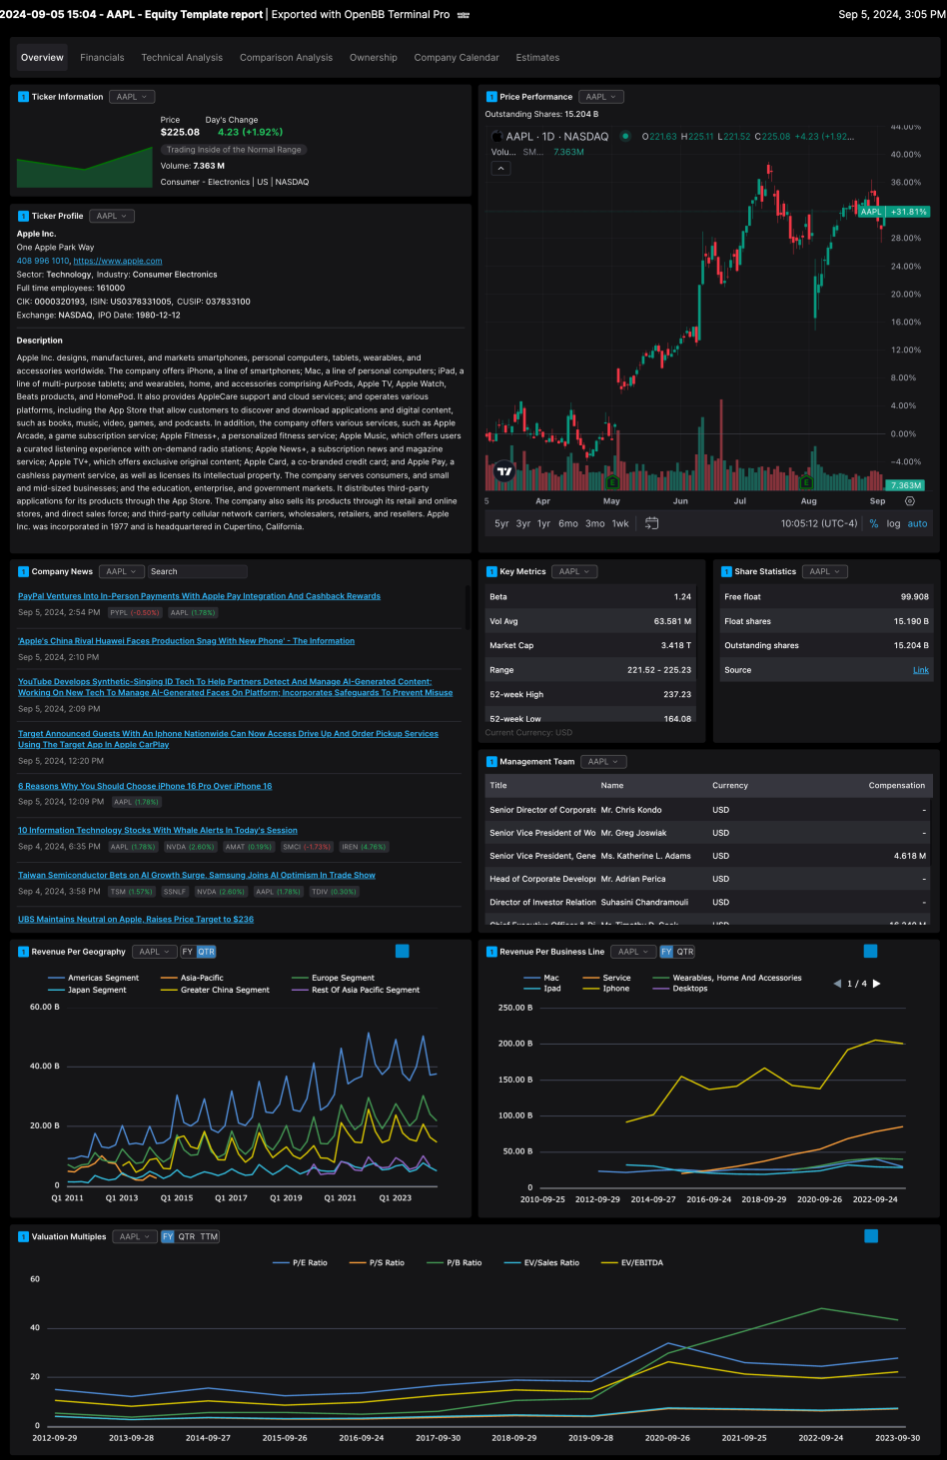Click the Valuation Multiples widget number badge

point(23,1237)
